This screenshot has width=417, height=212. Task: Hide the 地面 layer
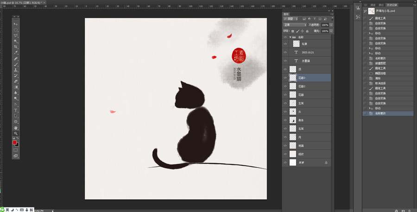coord(285,146)
